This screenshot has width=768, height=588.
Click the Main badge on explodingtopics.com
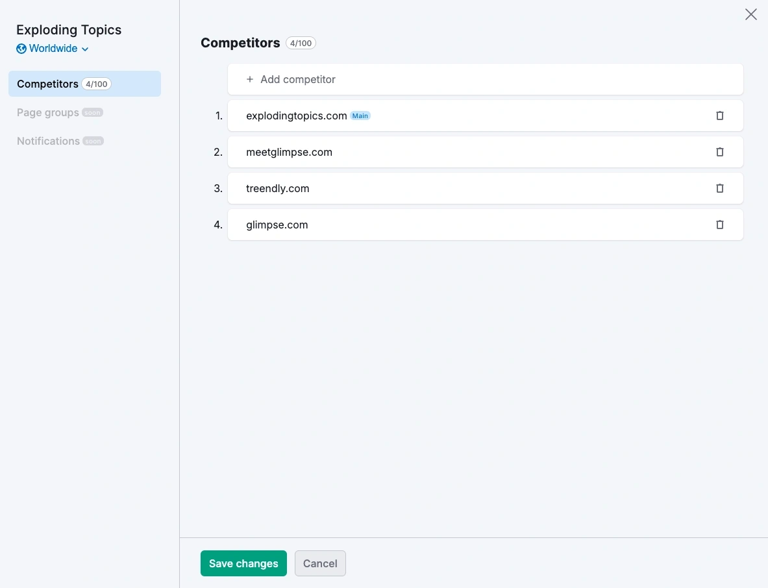tap(360, 116)
